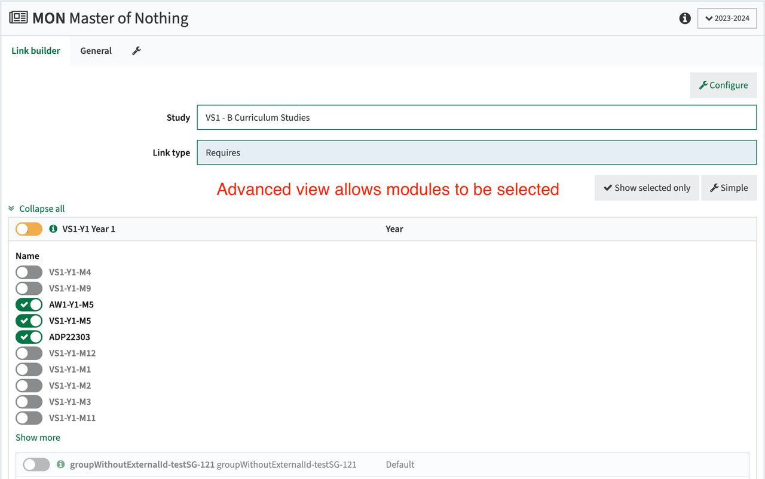Click the Configure button
This screenshot has height=479, width=765.
(723, 85)
